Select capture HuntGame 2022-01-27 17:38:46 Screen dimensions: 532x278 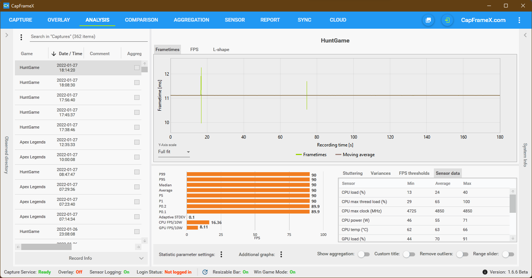[78, 127]
